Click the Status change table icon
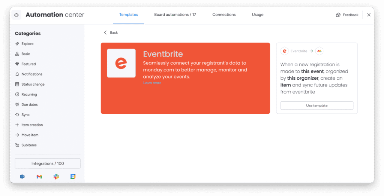 coord(17,84)
